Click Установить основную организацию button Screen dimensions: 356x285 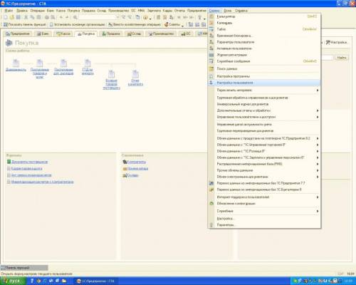tap(77, 24)
